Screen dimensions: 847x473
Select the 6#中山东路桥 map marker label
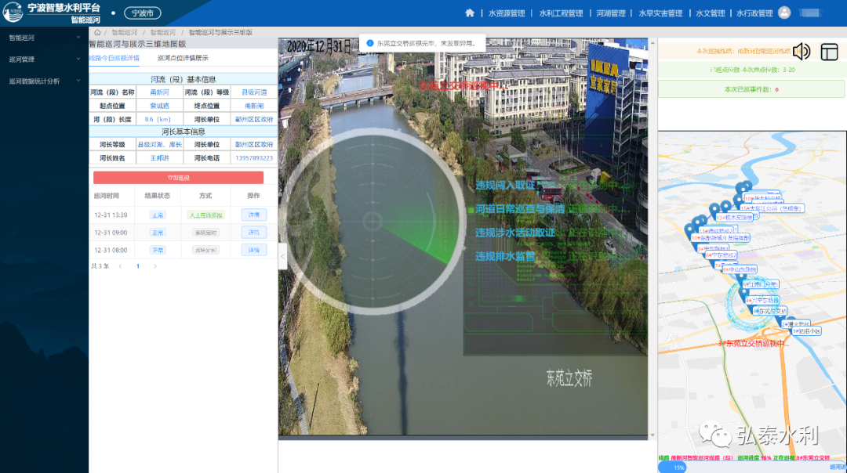tap(740, 269)
